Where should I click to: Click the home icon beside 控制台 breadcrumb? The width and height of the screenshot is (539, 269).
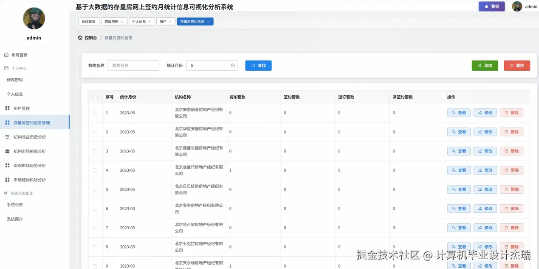[x=79, y=37]
